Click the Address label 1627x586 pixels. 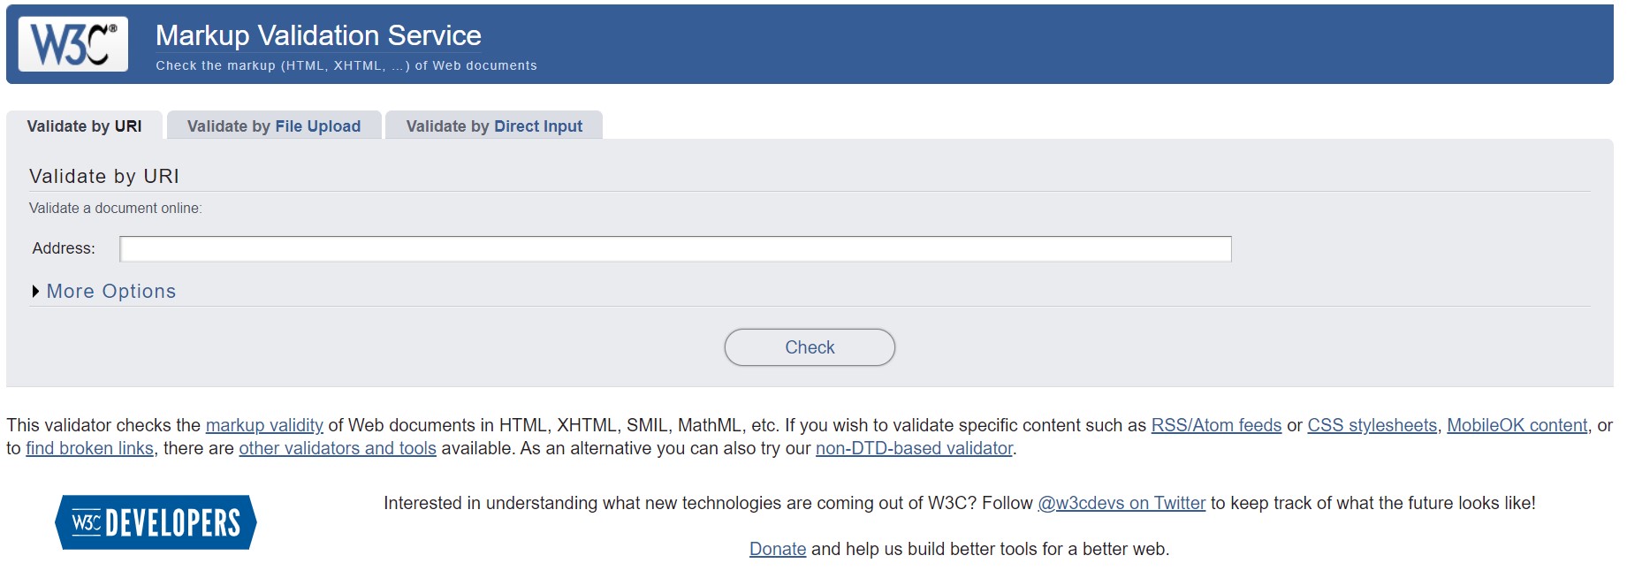click(64, 249)
